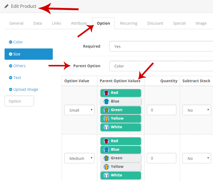Open the Small option value dropdown
Viewport: 213px width, 181px height.
point(79,110)
